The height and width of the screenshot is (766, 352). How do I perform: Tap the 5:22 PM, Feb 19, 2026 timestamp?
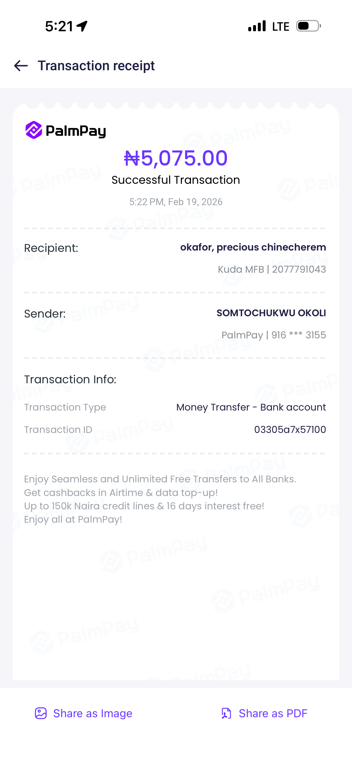point(176,202)
